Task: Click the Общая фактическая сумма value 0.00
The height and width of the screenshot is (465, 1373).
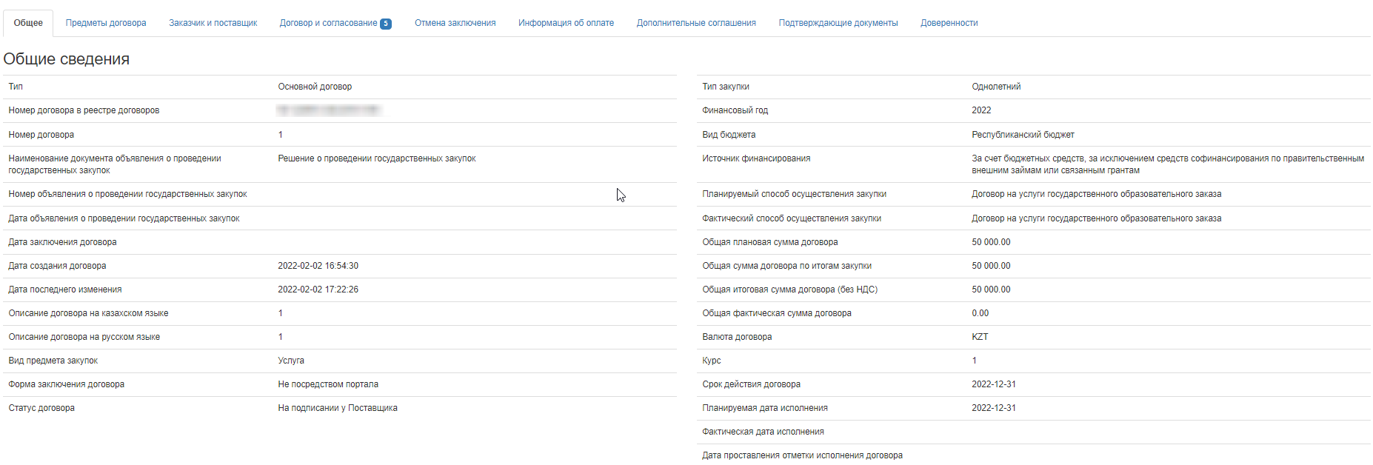Action: pos(980,313)
